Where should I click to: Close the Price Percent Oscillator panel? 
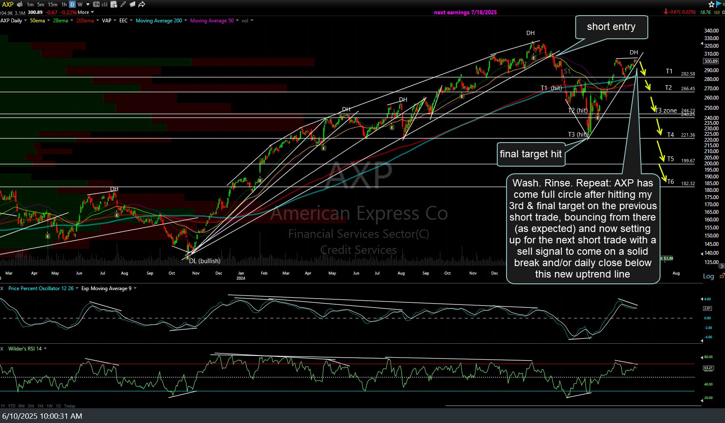[x=2, y=288]
